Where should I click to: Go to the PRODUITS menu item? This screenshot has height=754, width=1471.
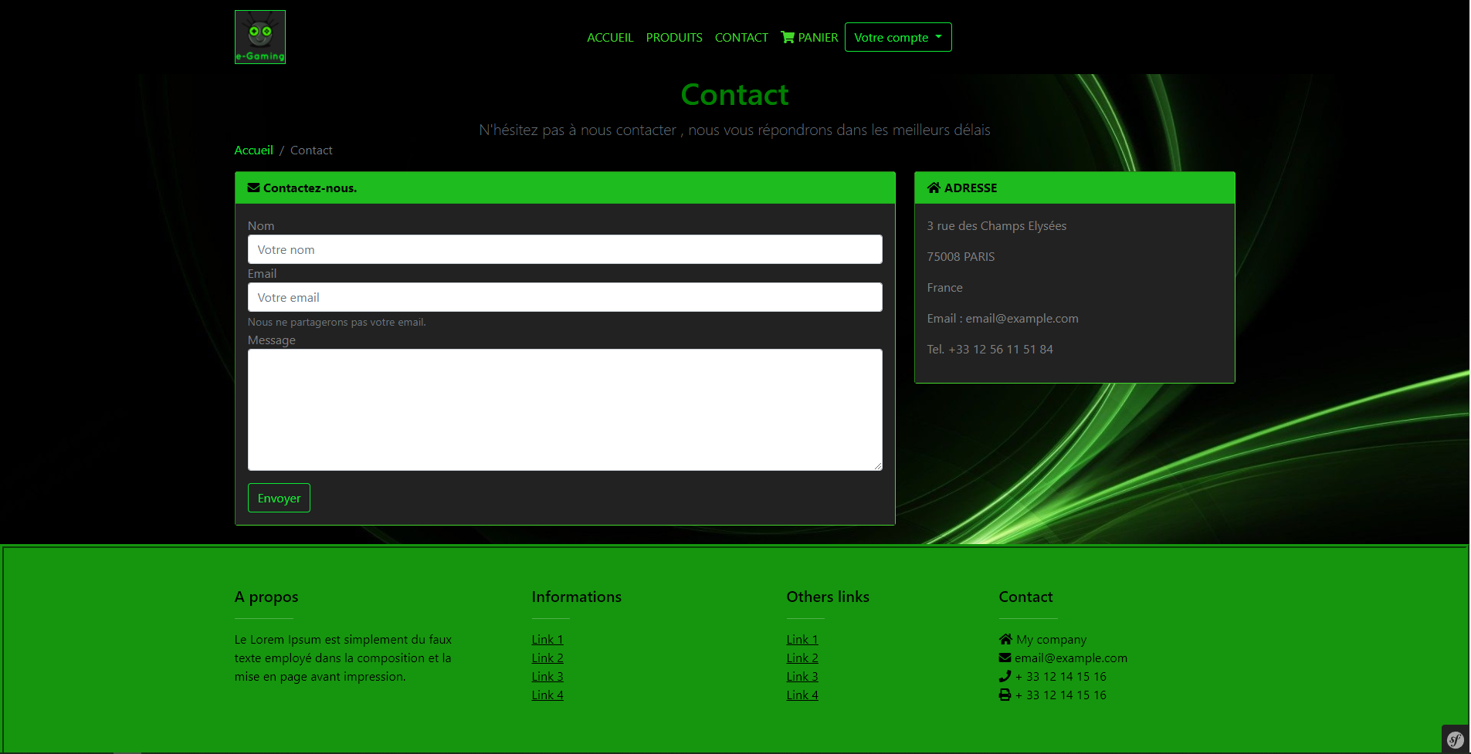673,37
